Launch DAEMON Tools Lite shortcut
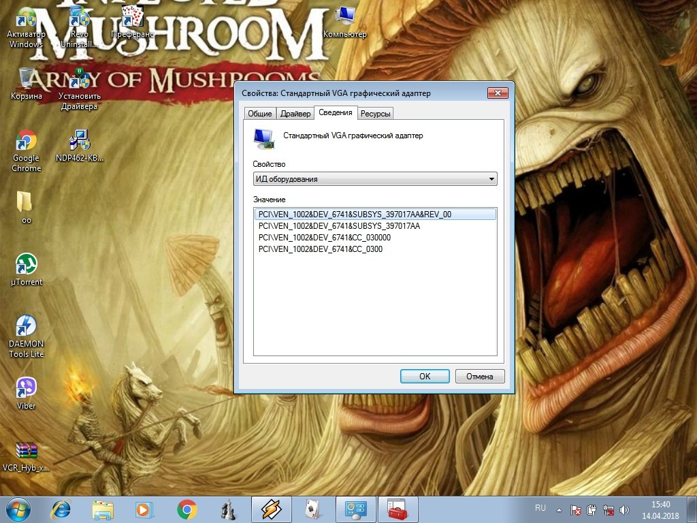This screenshot has height=523, width=697. click(27, 336)
